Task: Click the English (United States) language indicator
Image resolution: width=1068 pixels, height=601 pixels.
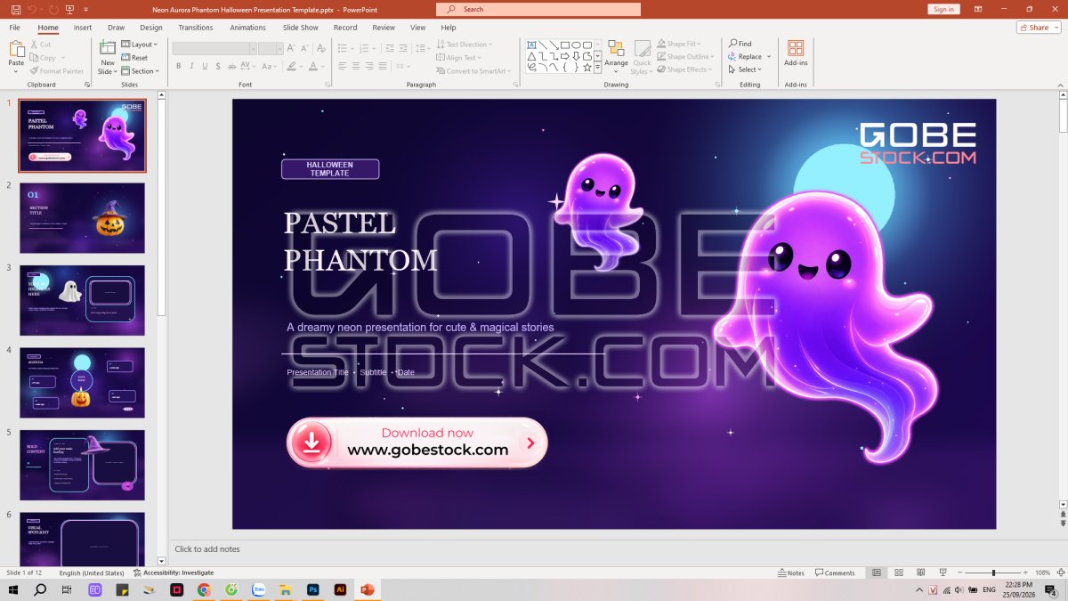Action: 92,573
